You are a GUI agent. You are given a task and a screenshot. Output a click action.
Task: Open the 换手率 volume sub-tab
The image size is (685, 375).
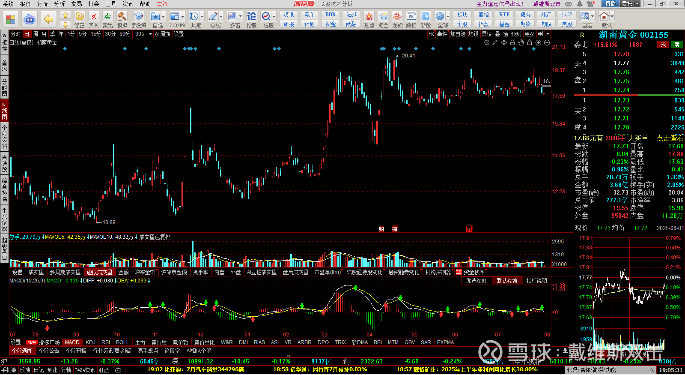[200, 272]
